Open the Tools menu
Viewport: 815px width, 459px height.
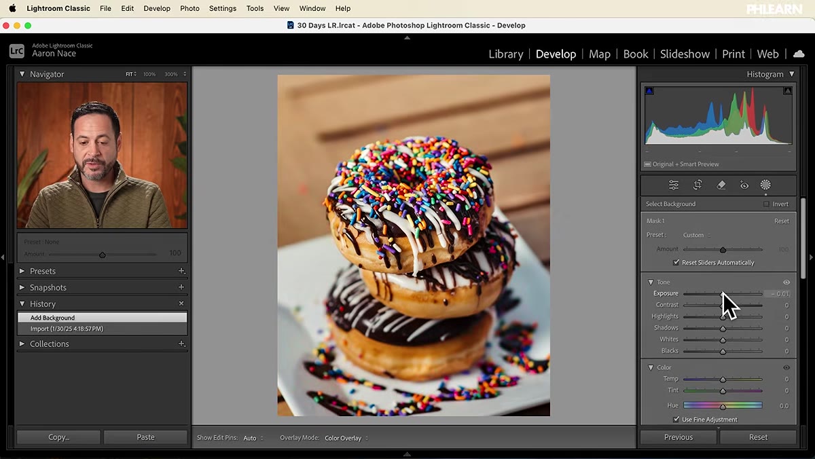coord(255,8)
